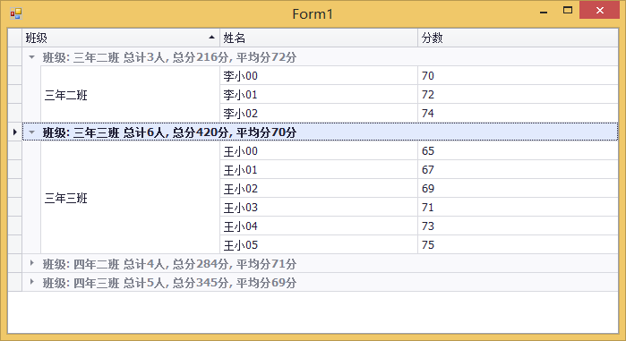This screenshot has height=341, width=626.
Task: Select the score cell 74
Action: [x=518, y=114]
